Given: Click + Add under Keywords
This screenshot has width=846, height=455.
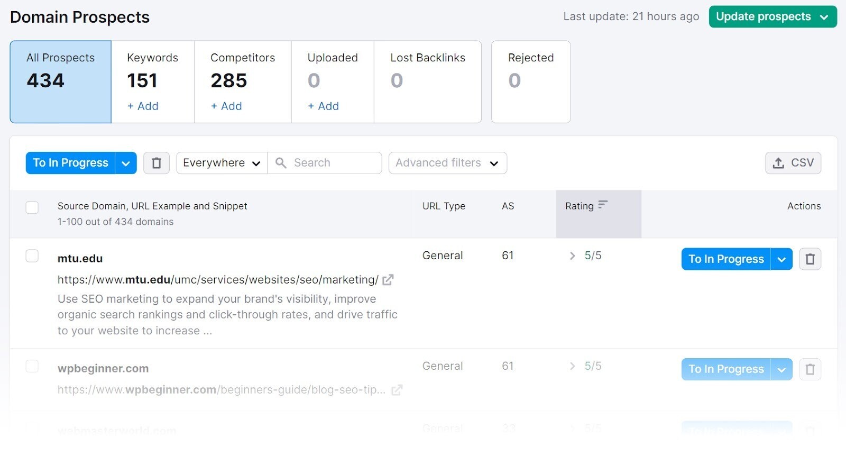Looking at the screenshot, I should click(143, 106).
